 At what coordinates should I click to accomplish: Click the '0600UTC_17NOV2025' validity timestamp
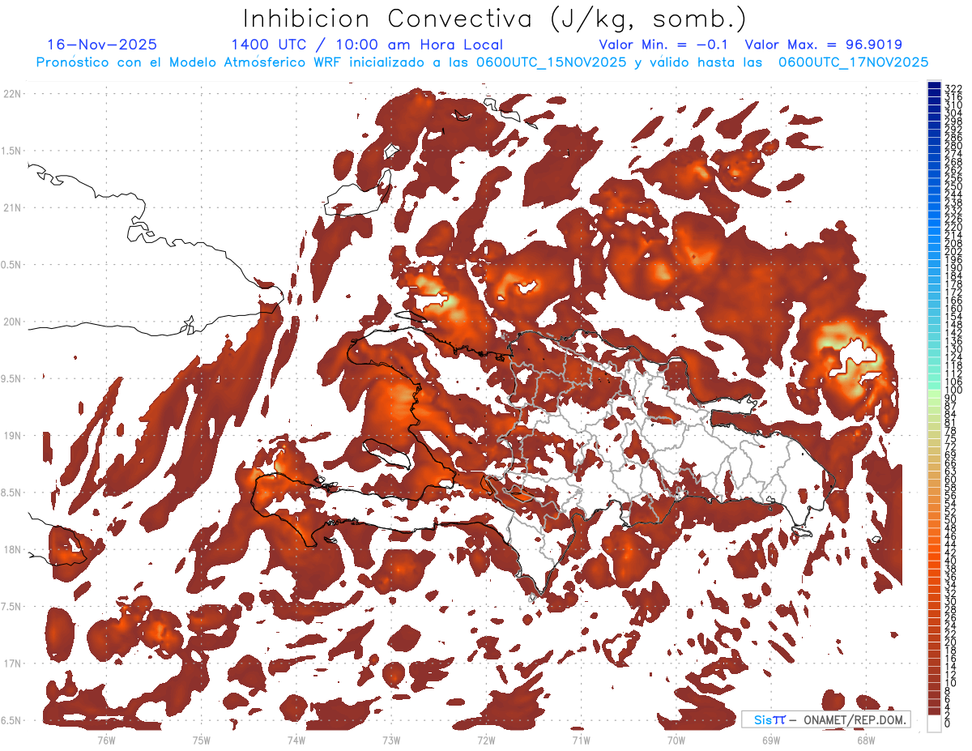click(854, 62)
